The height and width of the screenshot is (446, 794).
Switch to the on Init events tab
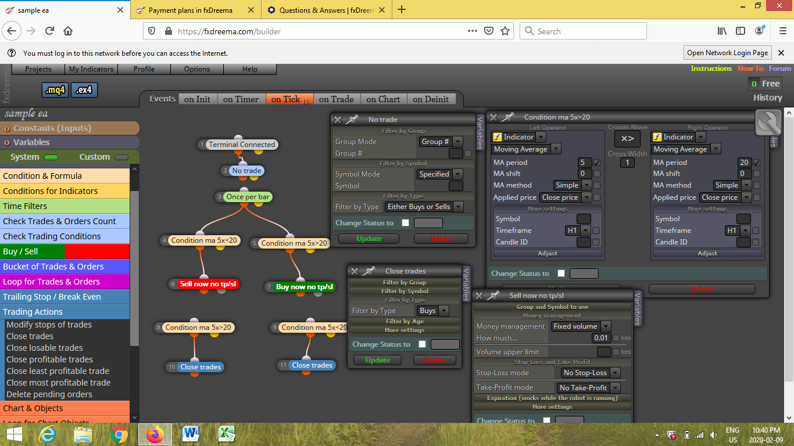197,99
